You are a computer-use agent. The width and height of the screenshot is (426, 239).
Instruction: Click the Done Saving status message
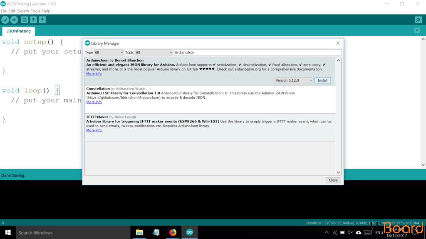point(13,176)
